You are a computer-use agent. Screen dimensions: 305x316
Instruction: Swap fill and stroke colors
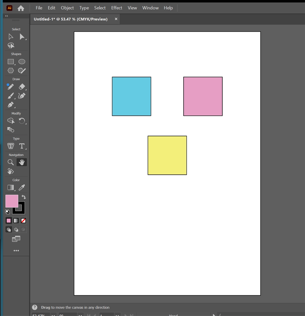click(23, 197)
